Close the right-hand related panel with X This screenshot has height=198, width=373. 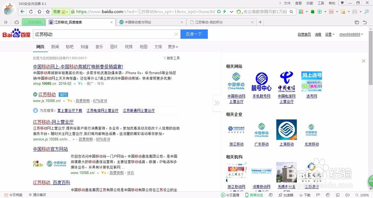[x=363, y=61]
